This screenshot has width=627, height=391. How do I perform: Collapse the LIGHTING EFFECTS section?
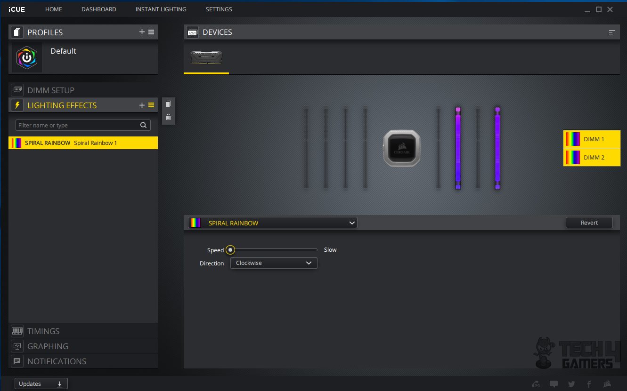pos(62,105)
